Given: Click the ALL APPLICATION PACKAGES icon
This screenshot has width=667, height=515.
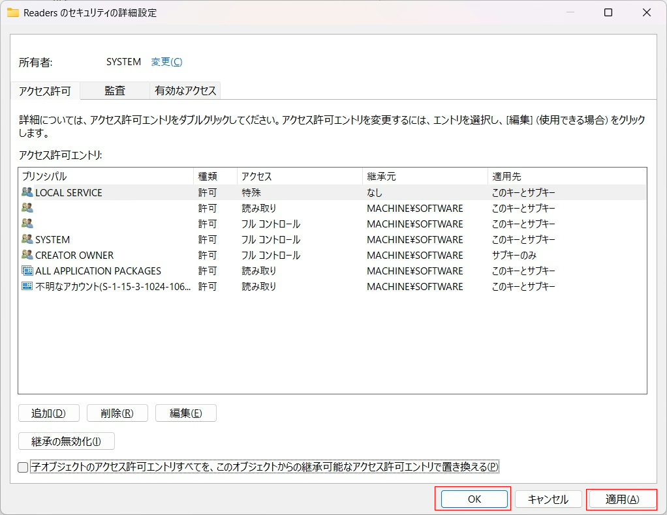Looking at the screenshot, I should 27,271.
